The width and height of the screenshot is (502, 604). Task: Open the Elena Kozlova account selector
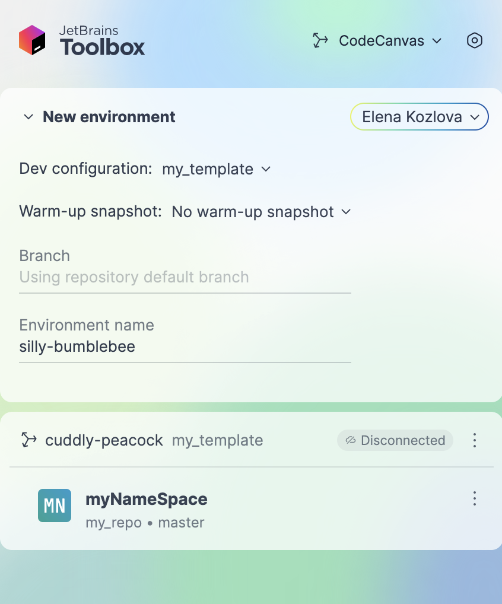point(419,117)
